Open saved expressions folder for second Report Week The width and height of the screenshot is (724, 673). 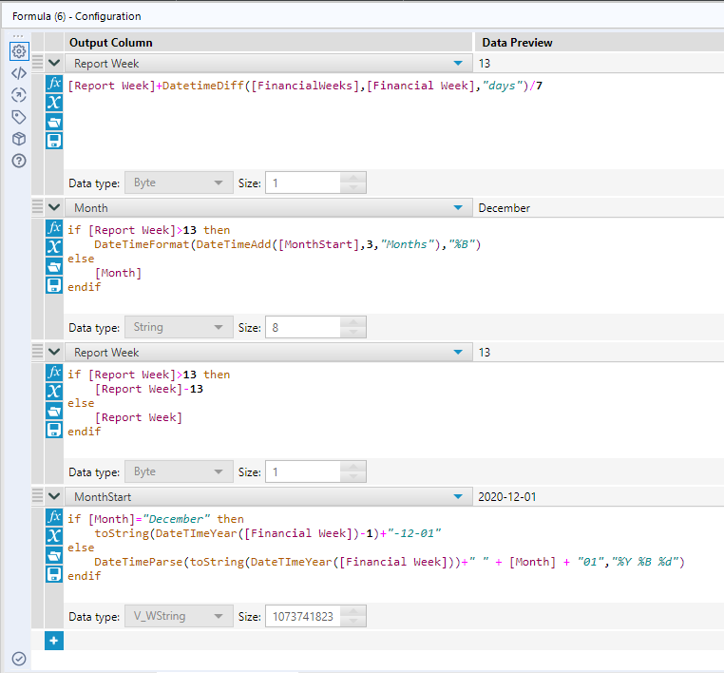[54, 411]
